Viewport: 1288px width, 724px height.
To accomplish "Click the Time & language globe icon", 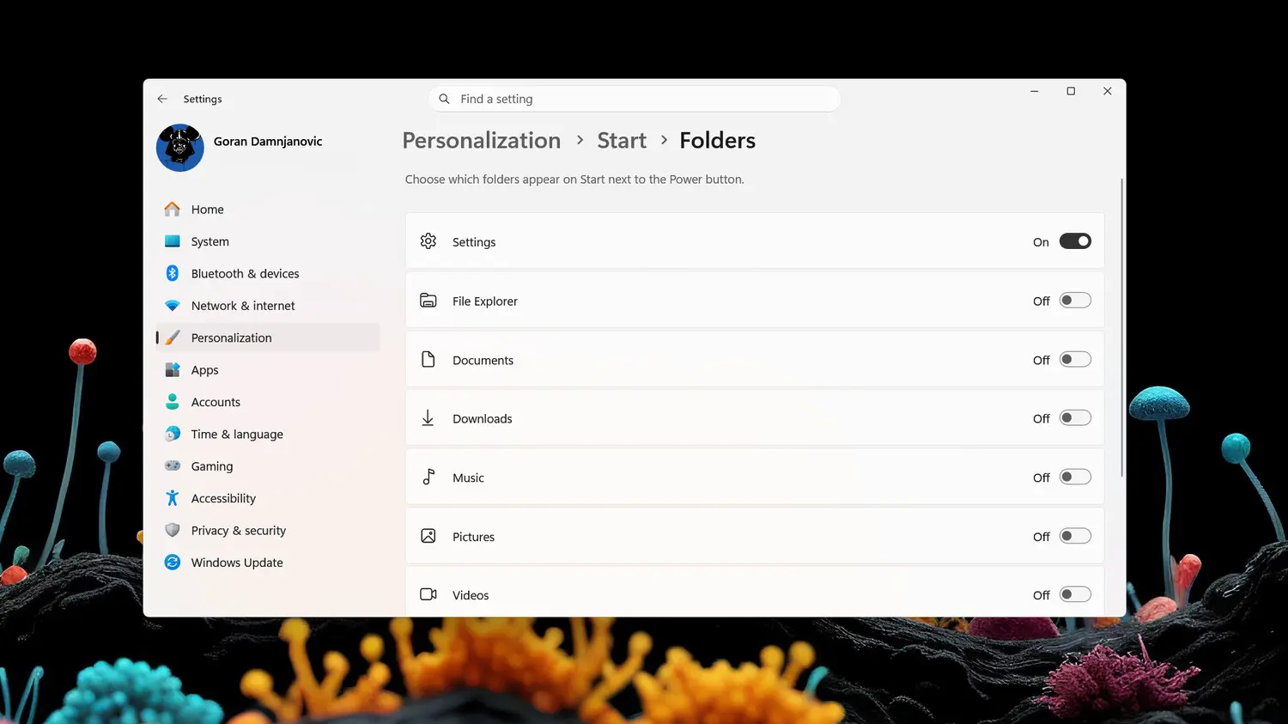I will tap(173, 434).
